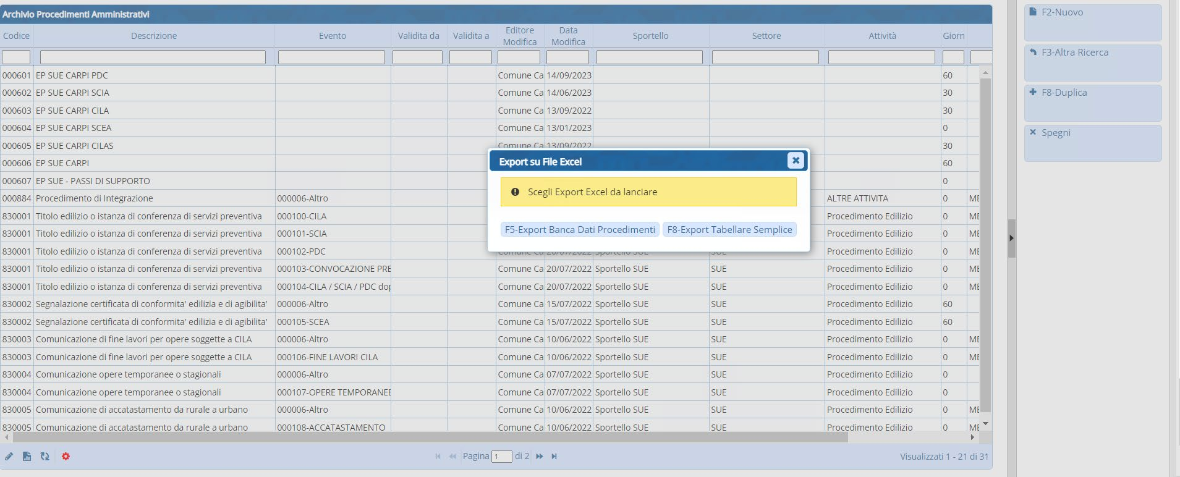Image resolution: width=1180 pixels, height=477 pixels.
Task: Sort by the Data Modifica column header
Action: point(568,36)
